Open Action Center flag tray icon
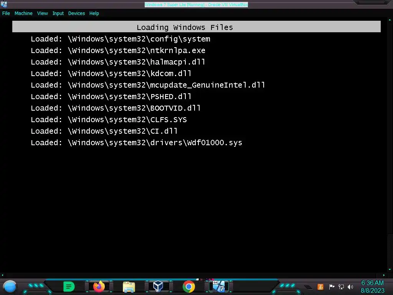The width and height of the screenshot is (393, 295). pyautogui.click(x=332, y=287)
